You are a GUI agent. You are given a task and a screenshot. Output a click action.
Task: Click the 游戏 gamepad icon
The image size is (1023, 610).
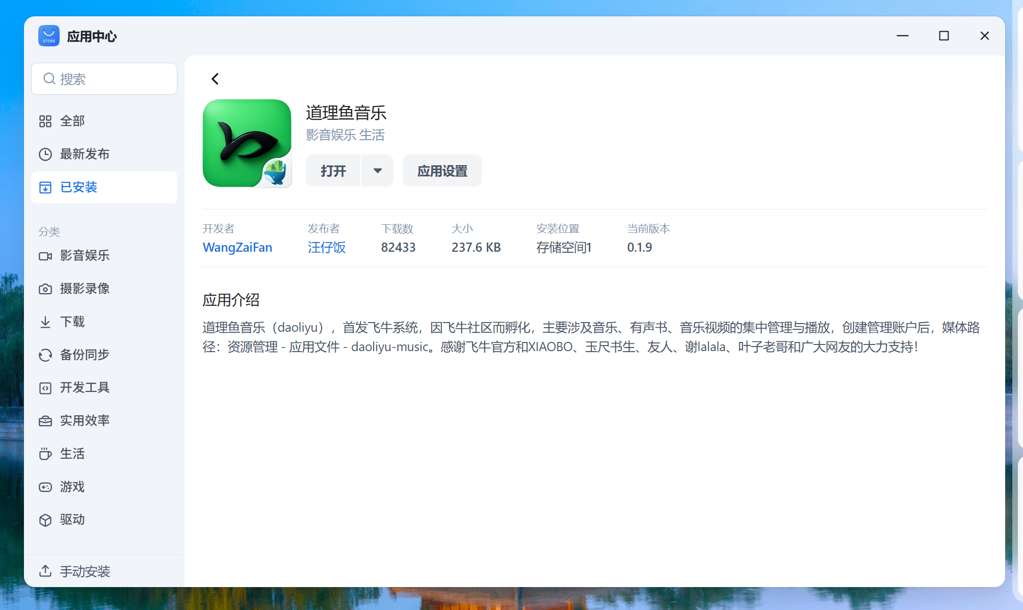pos(45,487)
